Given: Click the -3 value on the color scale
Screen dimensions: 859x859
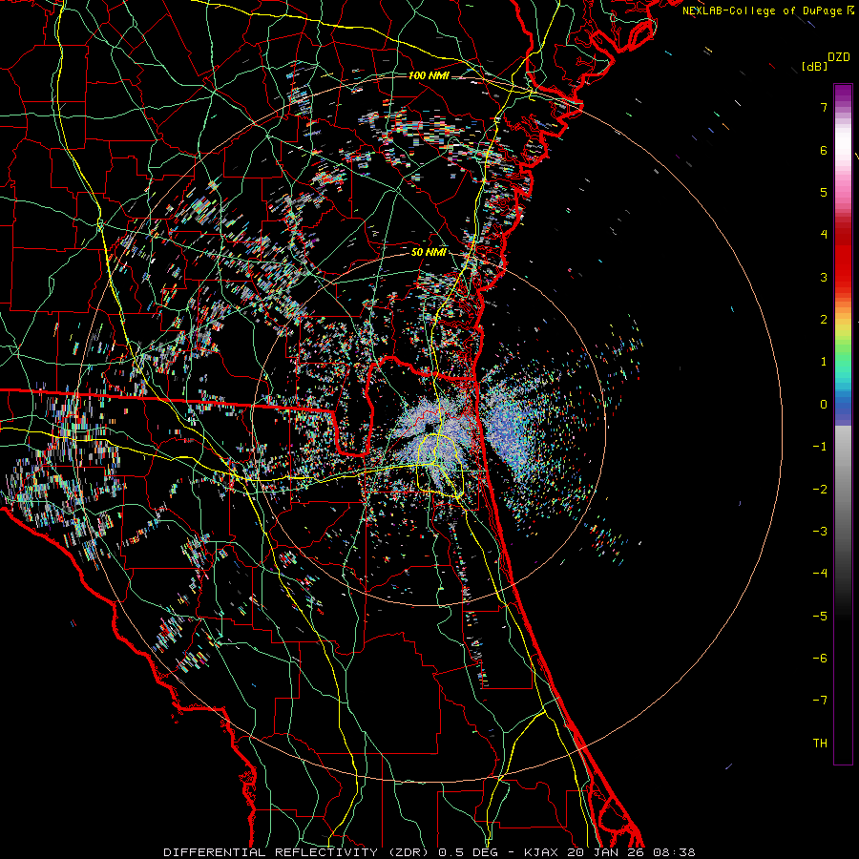Looking at the screenshot, I should pyautogui.click(x=820, y=532).
